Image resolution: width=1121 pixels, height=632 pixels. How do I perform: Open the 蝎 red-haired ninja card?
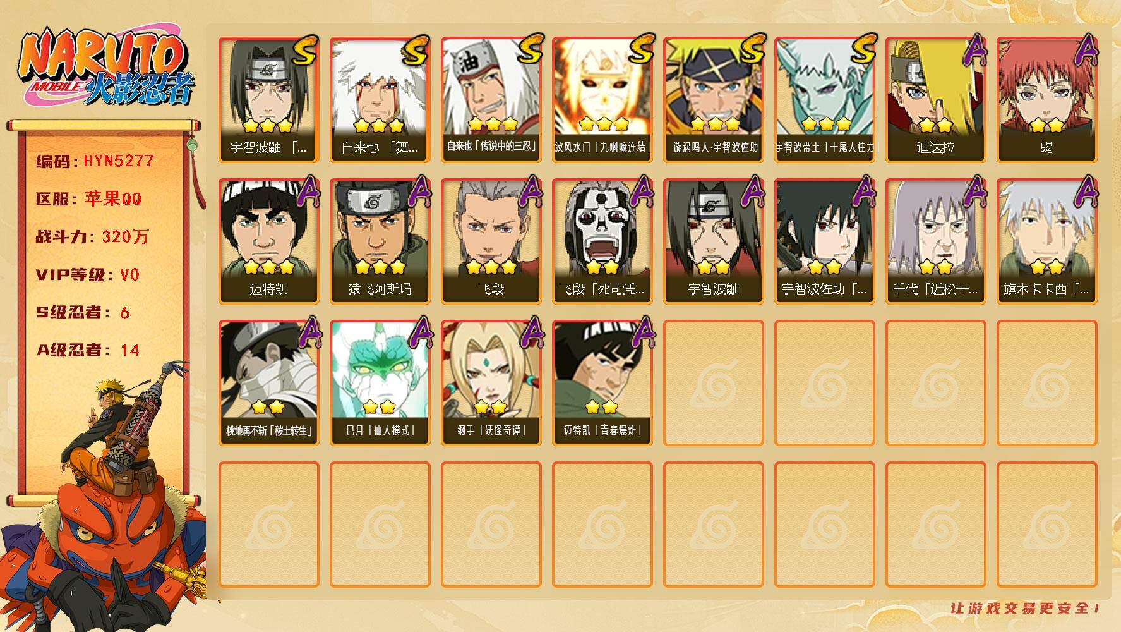1046,100
